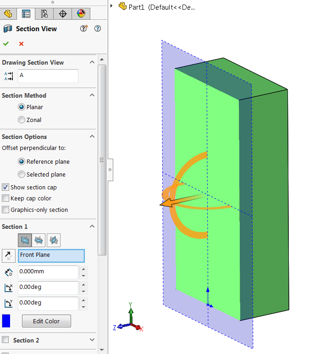Open the what's new help icon
The width and height of the screenshot is (309, 354).
(84, 28)
